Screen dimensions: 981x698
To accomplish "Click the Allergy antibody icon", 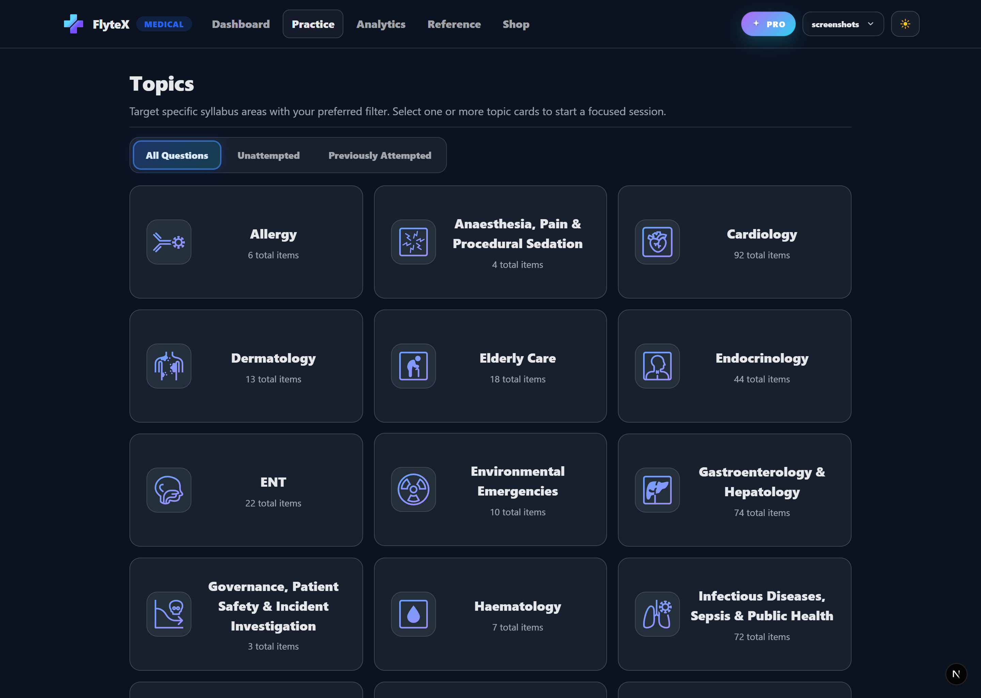I will (169, 242).
